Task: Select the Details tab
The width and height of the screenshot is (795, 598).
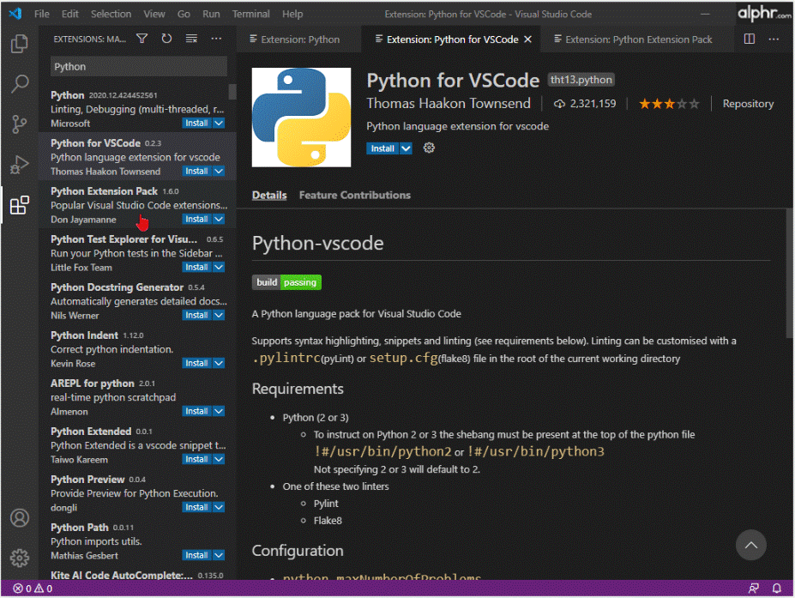Action: point(269,196)
